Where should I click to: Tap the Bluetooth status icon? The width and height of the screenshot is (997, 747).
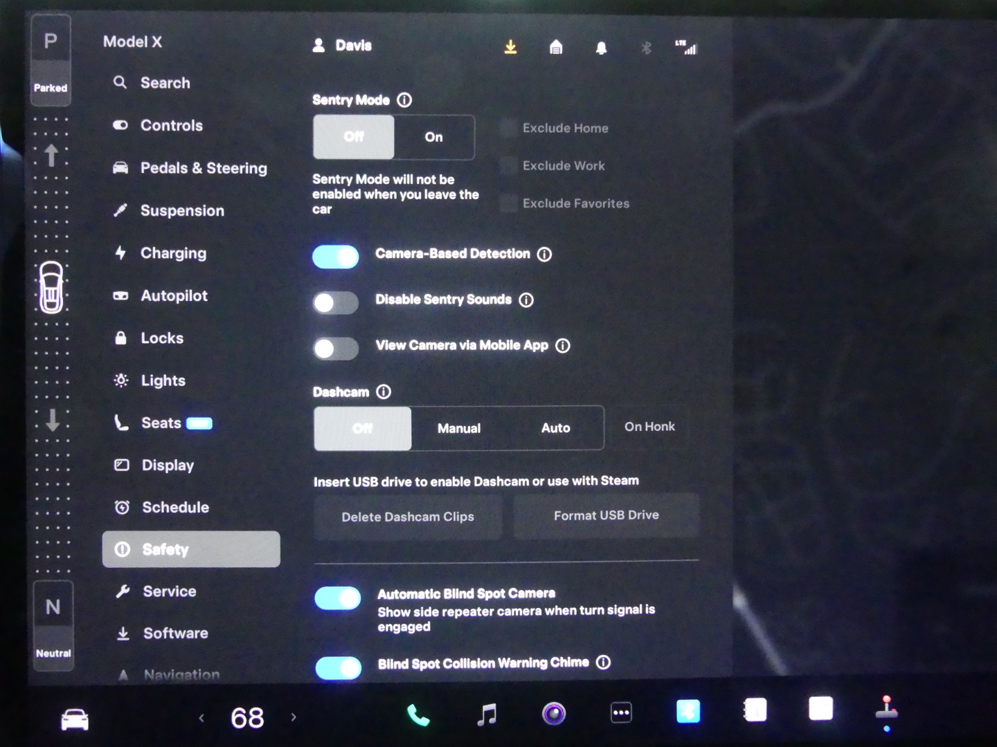646,48
